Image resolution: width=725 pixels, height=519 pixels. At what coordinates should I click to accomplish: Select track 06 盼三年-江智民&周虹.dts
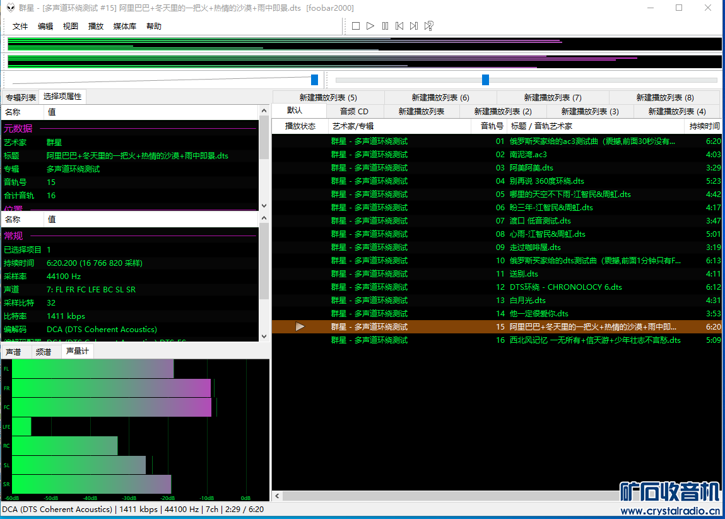click(x=497, y=208)
